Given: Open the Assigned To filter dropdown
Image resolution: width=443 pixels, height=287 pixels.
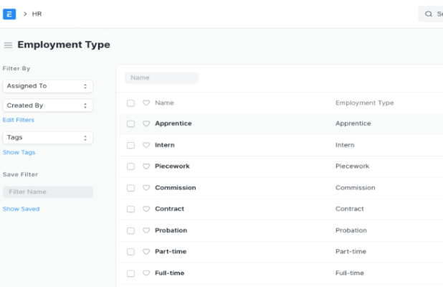Looking at the screenshot, I should 47,86.
